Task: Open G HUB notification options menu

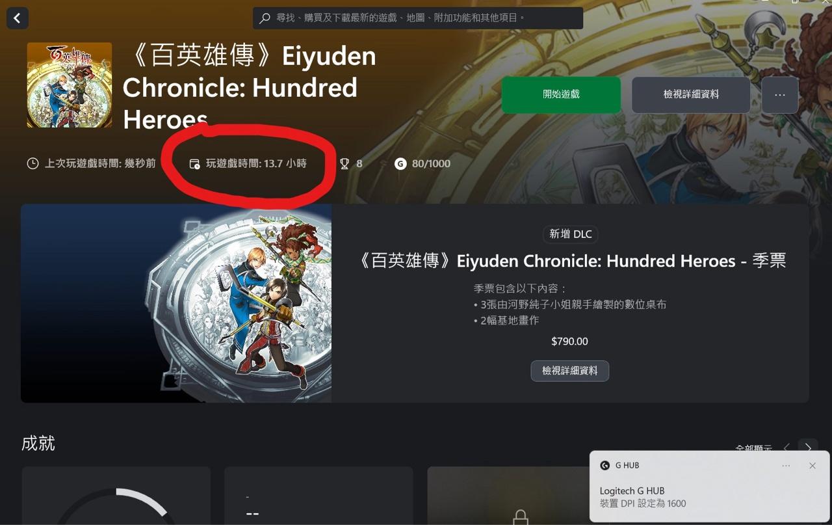Action: [x=786, y=466]
